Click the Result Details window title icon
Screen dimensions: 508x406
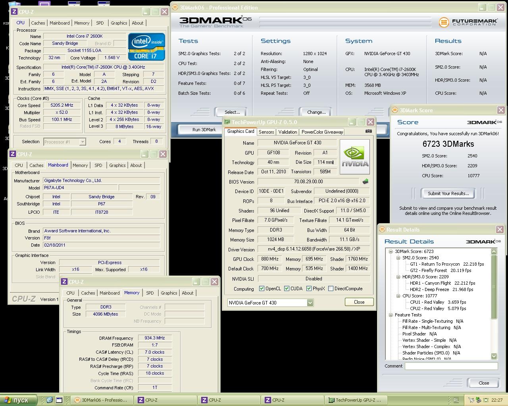[382, 230]
